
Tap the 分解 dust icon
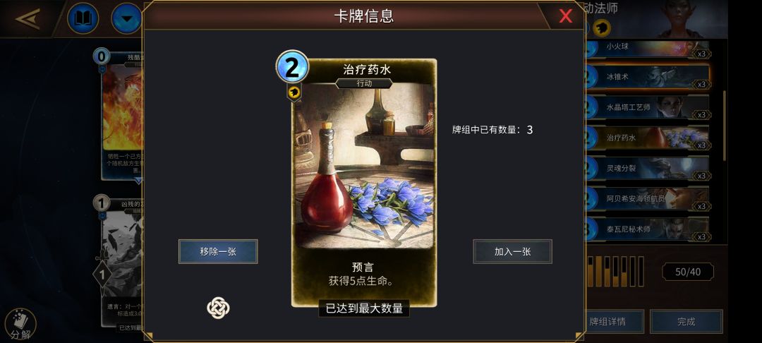(x=20, y=325)
